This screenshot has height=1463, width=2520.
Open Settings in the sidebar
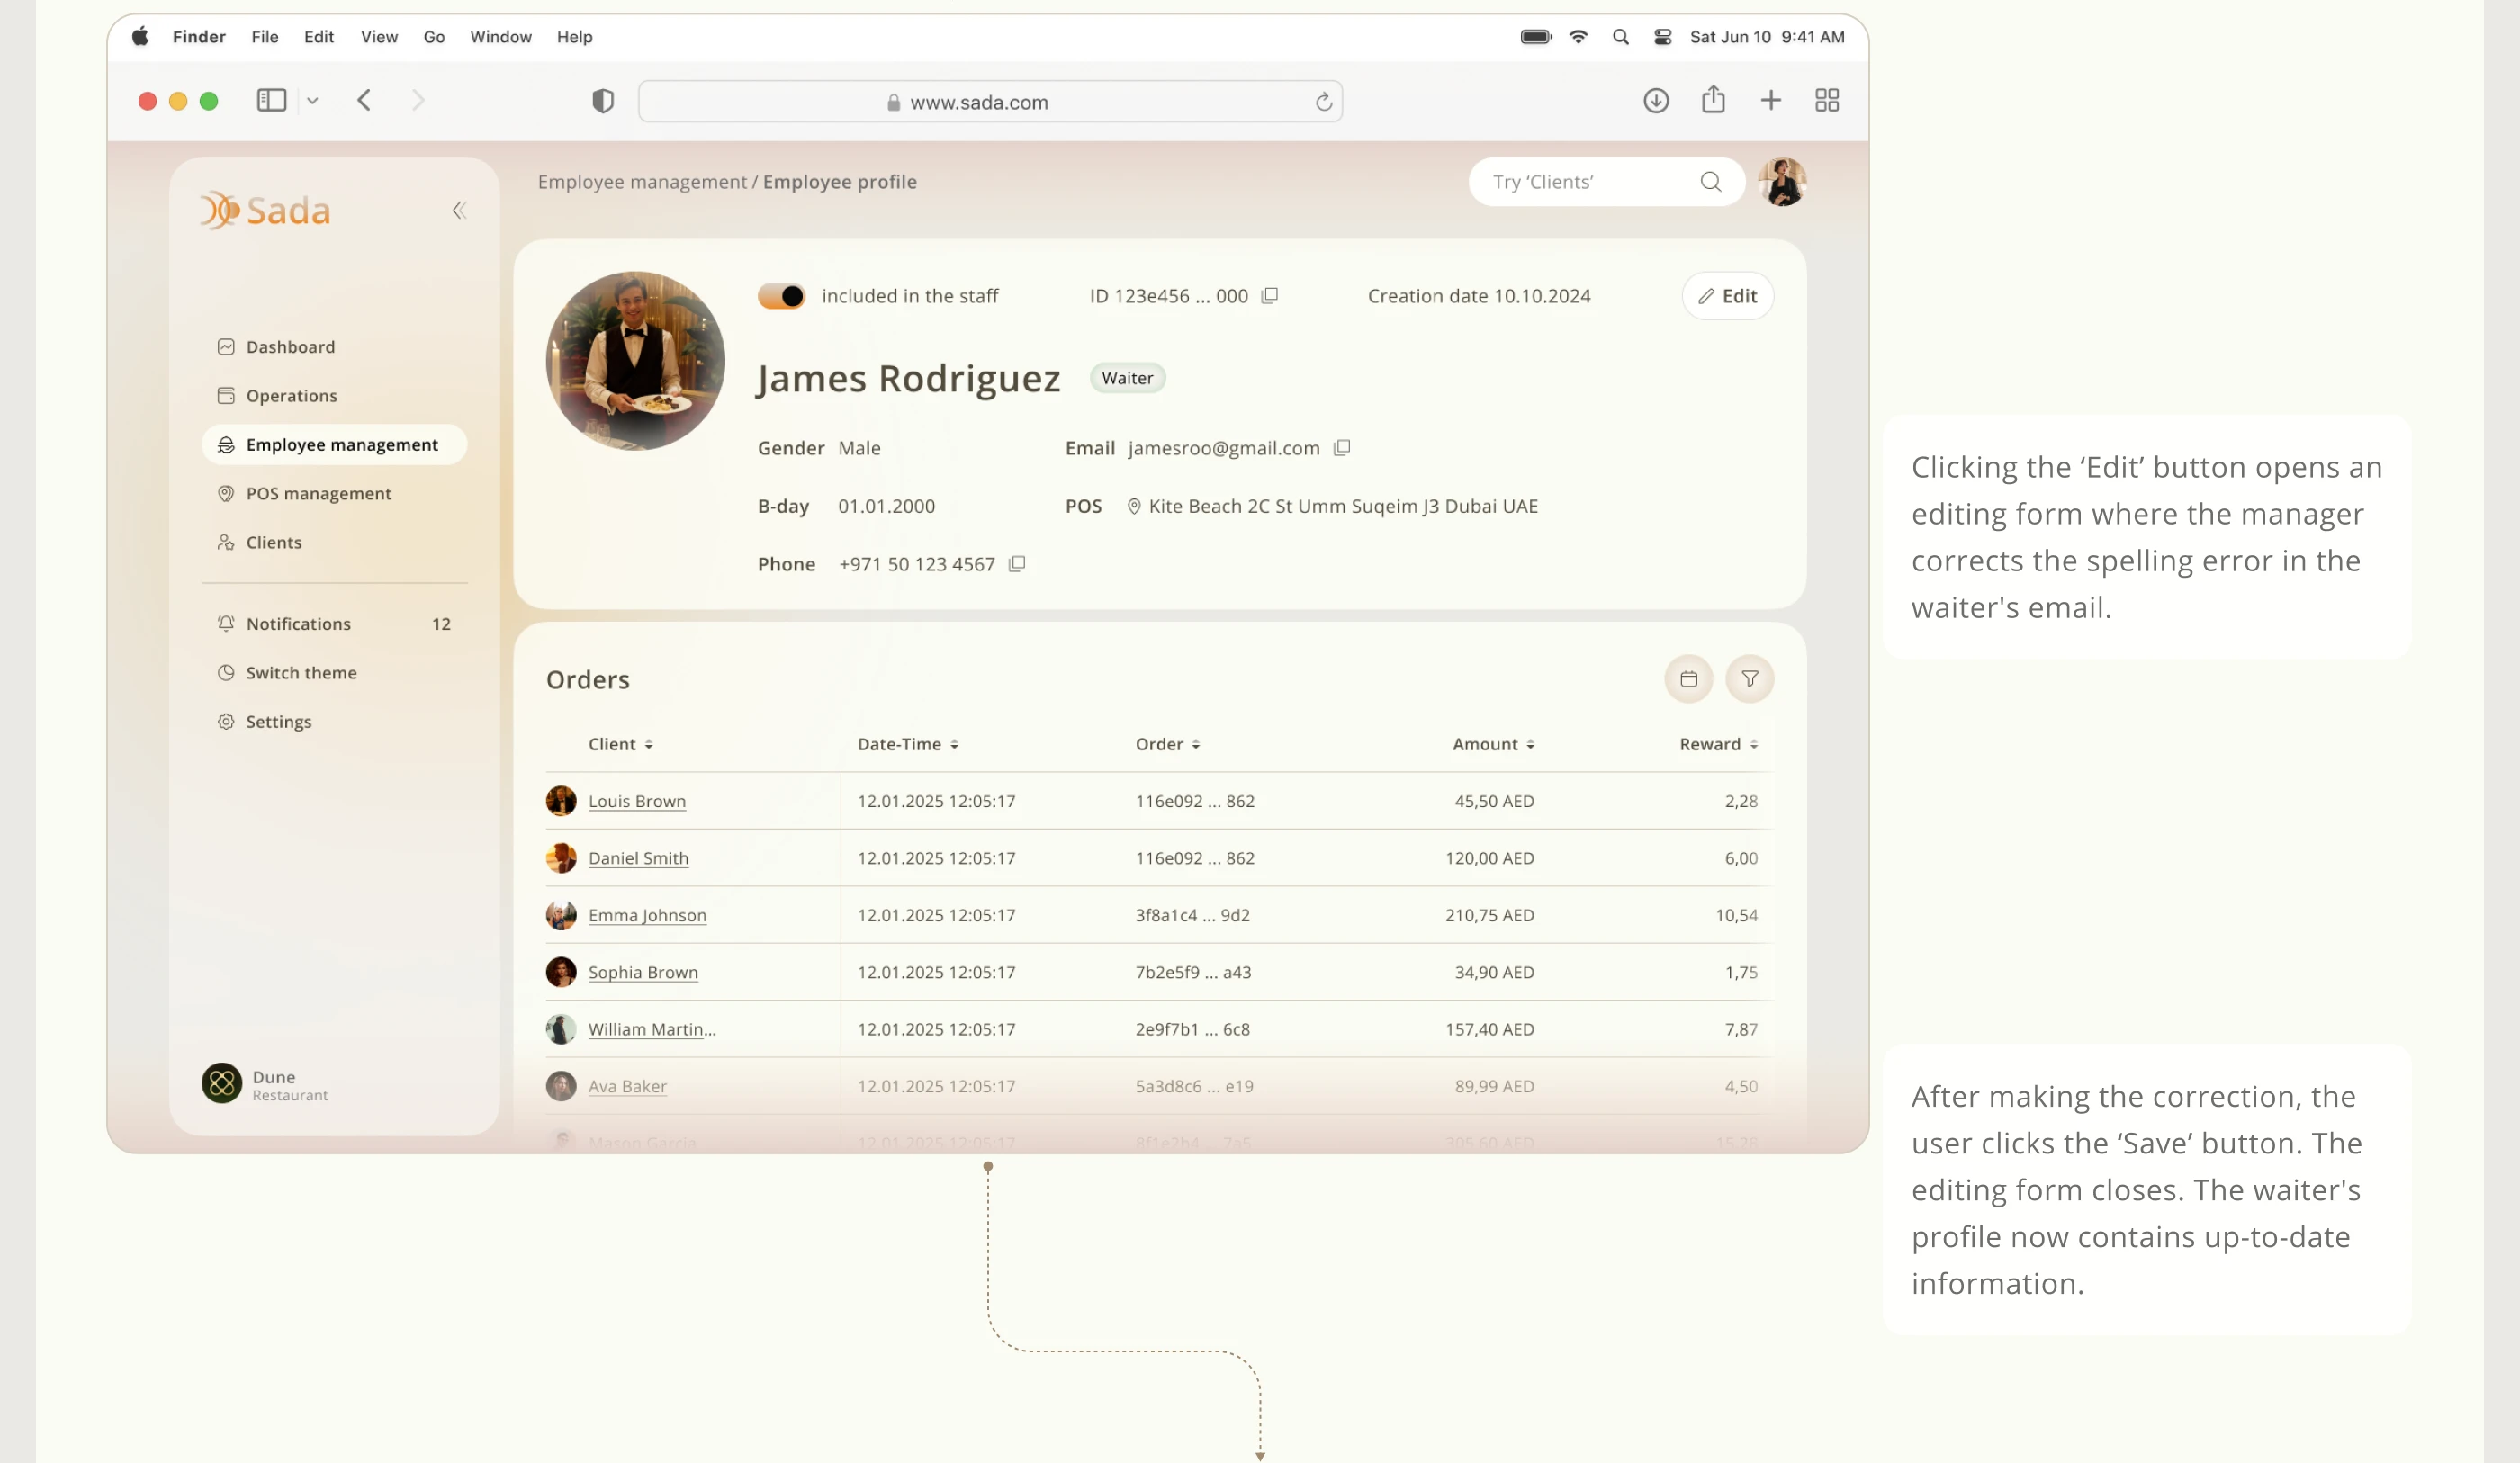click(x=278, y=722)
